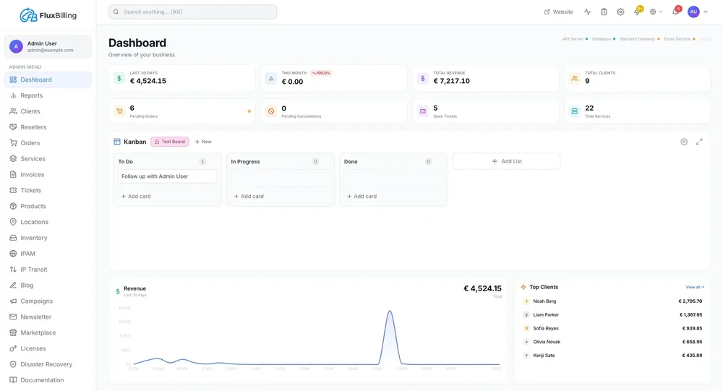Open the Follow up with Admin User card
The image size is (723, 391).
(167, 176)
